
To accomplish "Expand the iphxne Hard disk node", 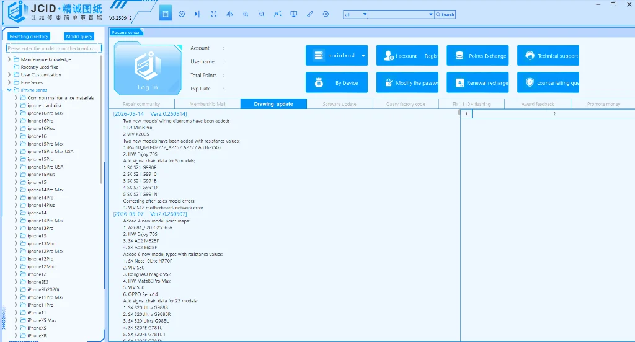I will (x=16, y=105).
